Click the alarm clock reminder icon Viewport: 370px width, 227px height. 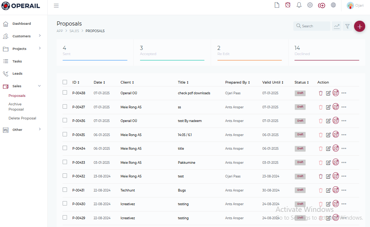pos(288,5)
